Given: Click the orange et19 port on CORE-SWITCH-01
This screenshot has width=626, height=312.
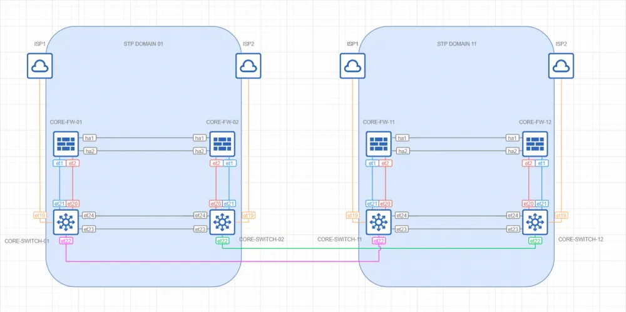Looking at the screenshot, I should 40,216.
